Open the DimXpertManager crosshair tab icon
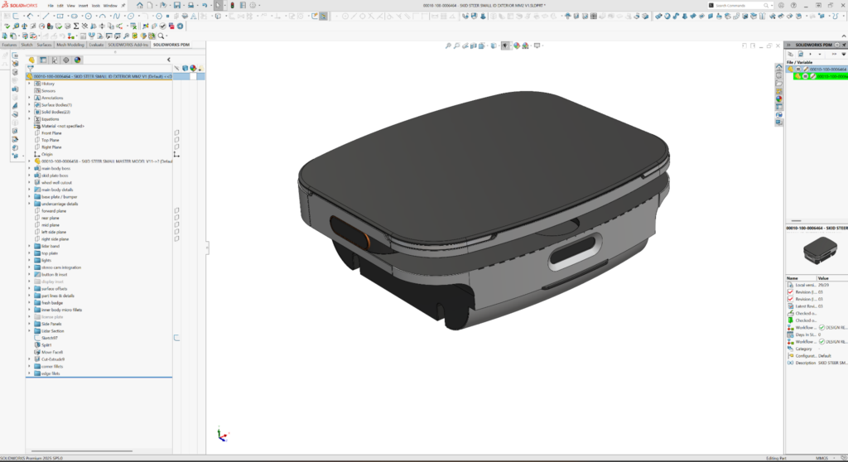Image resolution: width=848 pixels, height=462 pixels. pos(66,60)
